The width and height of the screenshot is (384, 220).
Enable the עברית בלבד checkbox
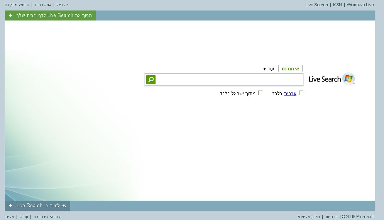301,93
